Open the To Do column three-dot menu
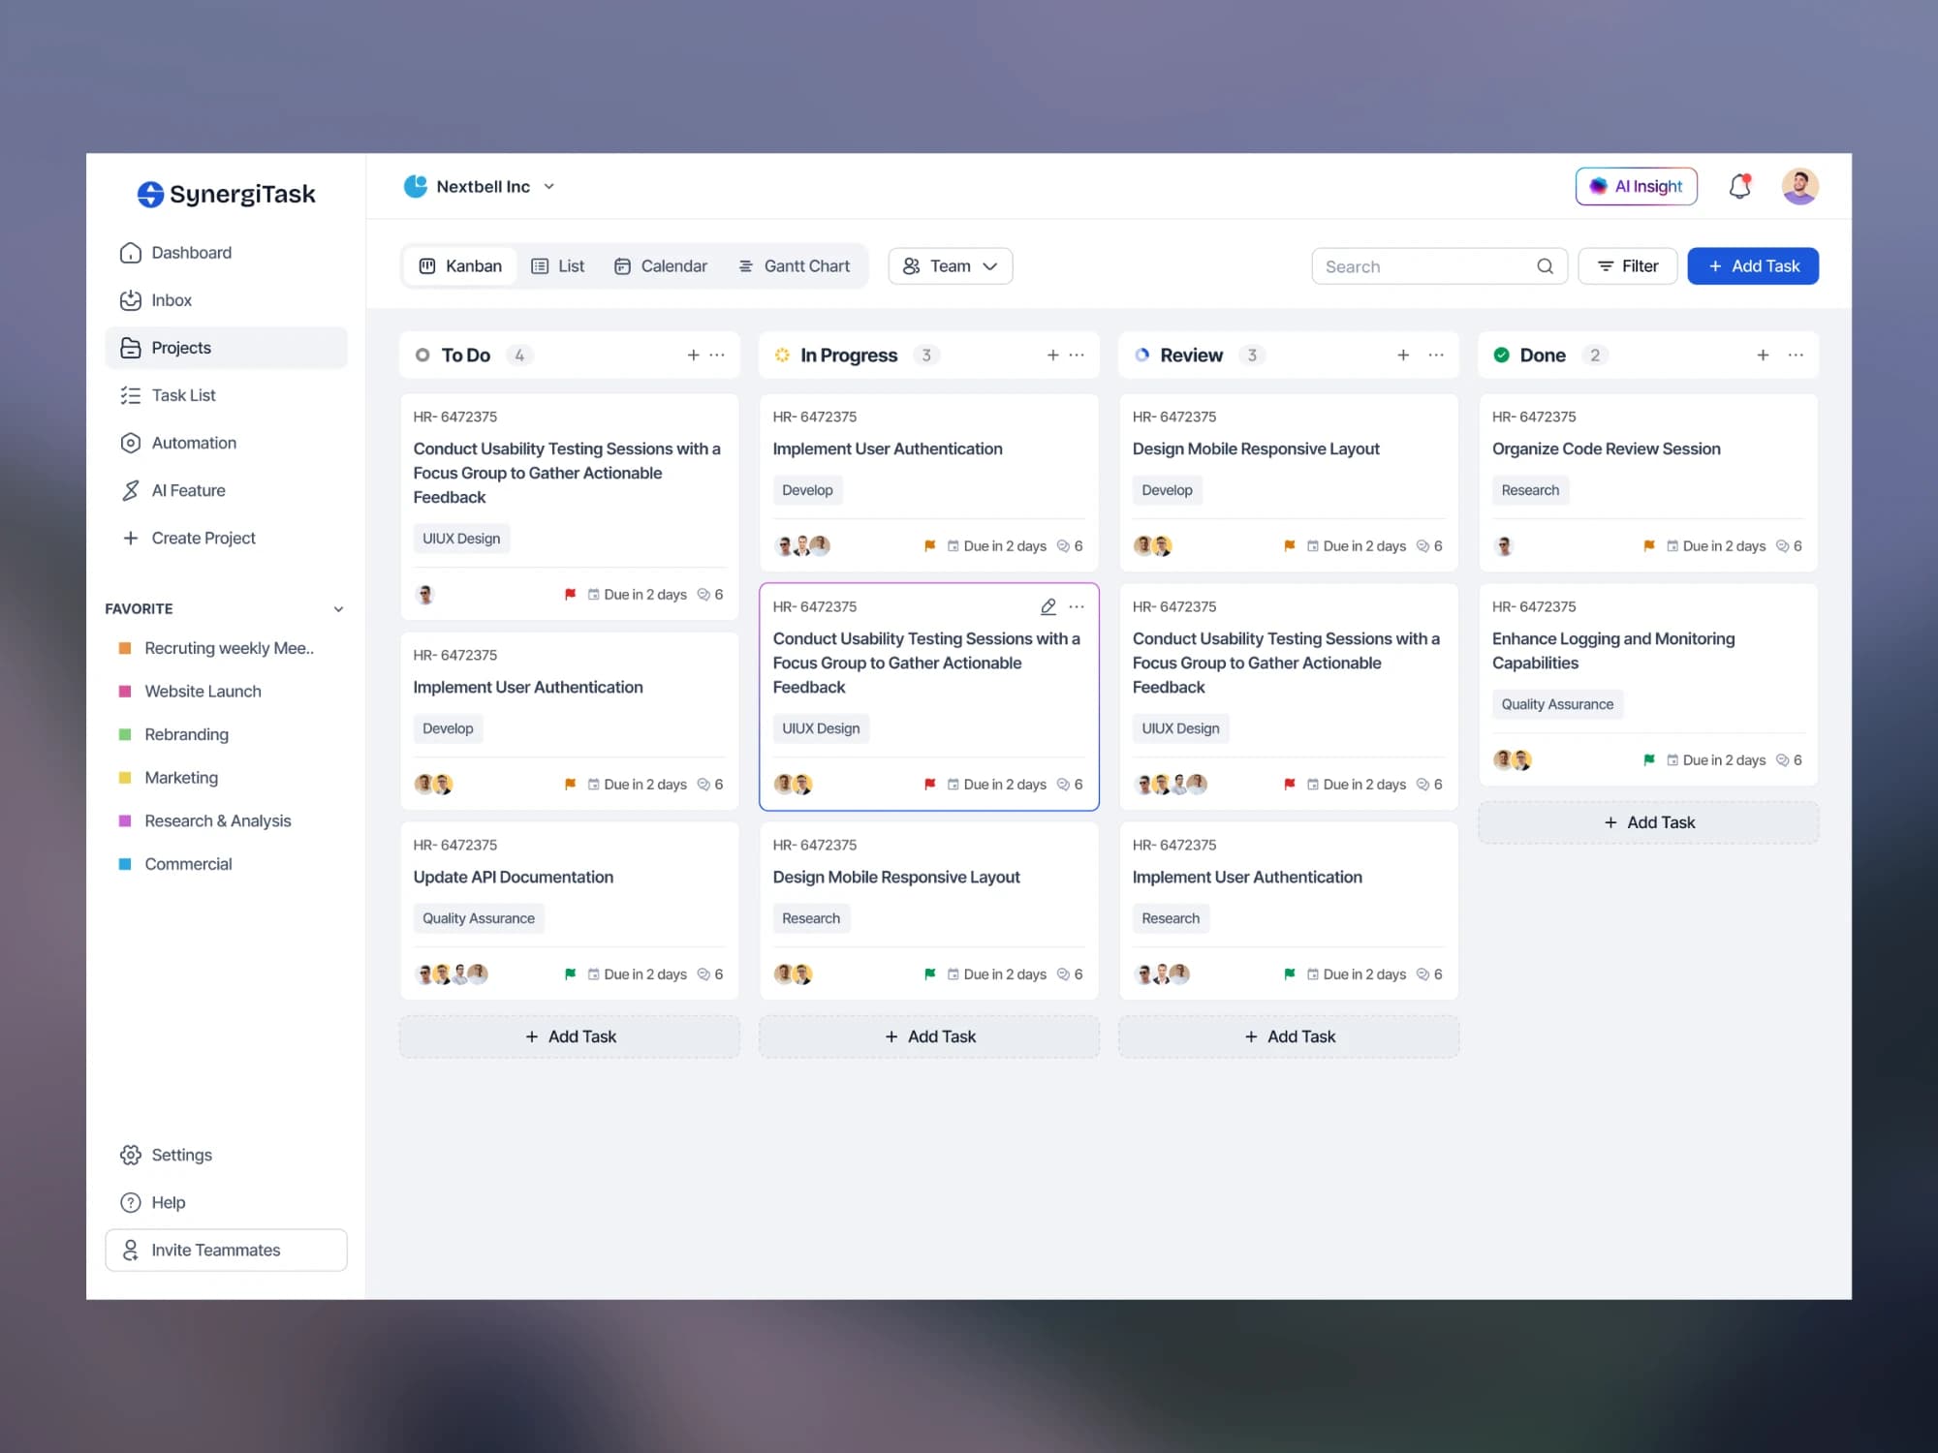 717,356
